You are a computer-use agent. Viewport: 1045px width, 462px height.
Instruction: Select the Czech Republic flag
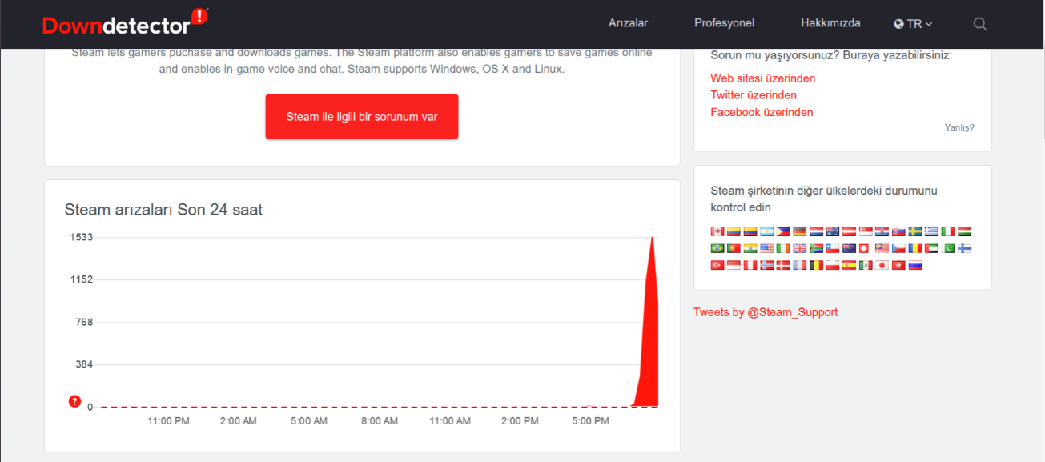899,248
